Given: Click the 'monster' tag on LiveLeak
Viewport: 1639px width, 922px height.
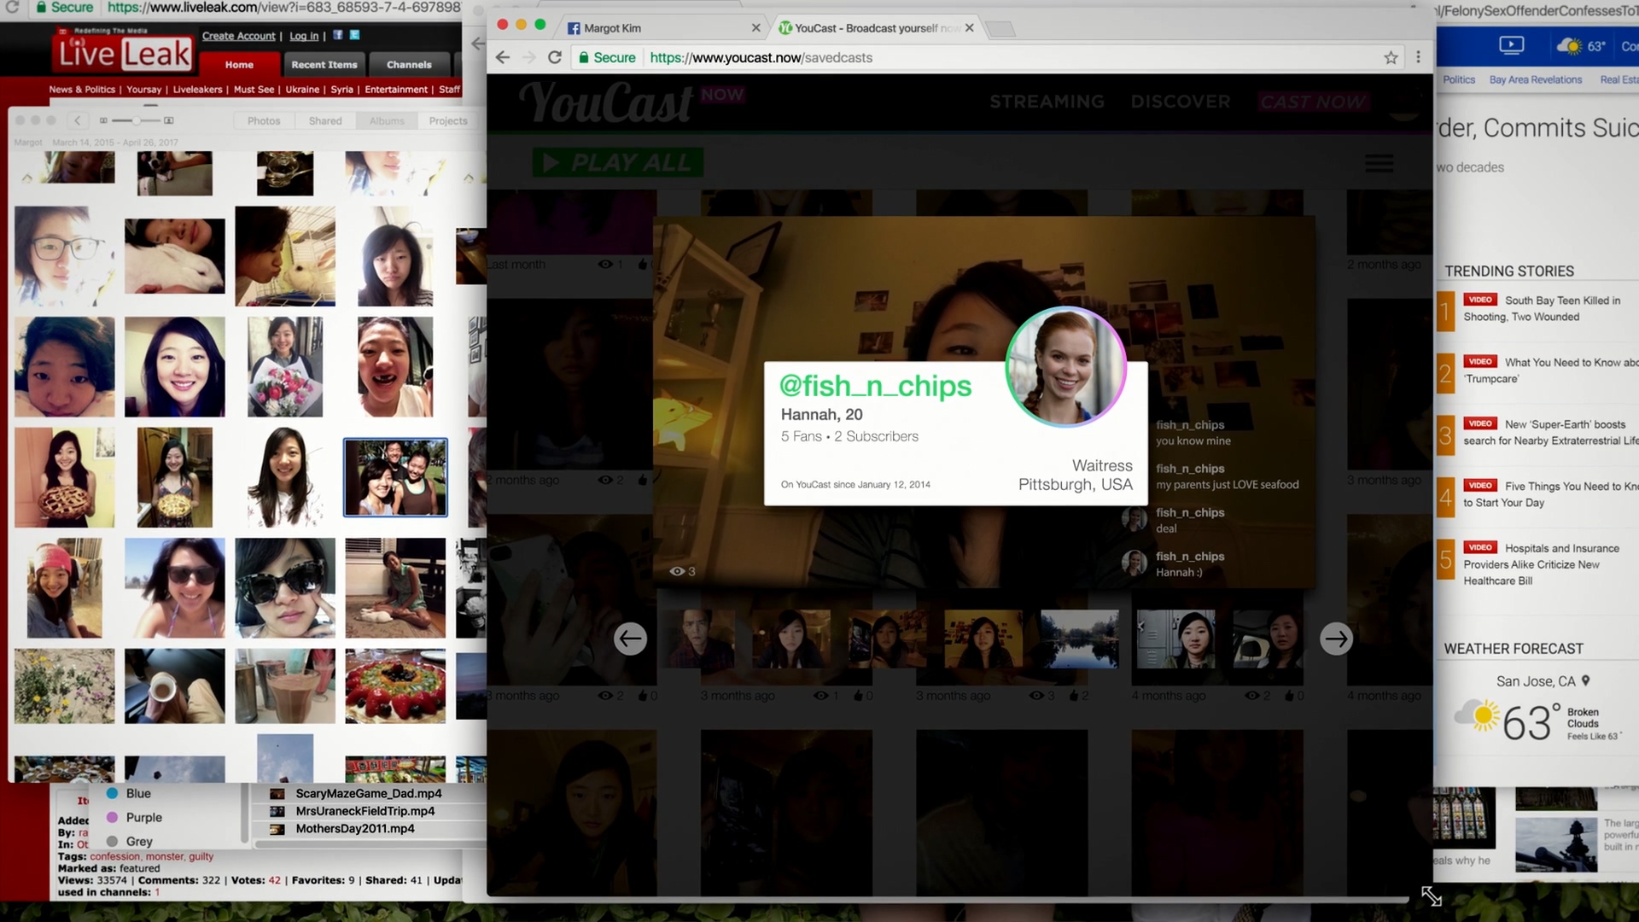Looking at the screenshot, I should pos(165,856).
